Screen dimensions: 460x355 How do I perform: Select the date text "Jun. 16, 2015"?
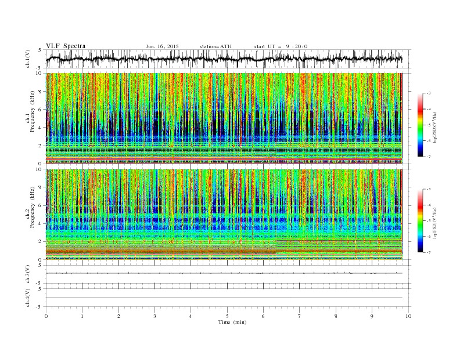coord(162,46)
